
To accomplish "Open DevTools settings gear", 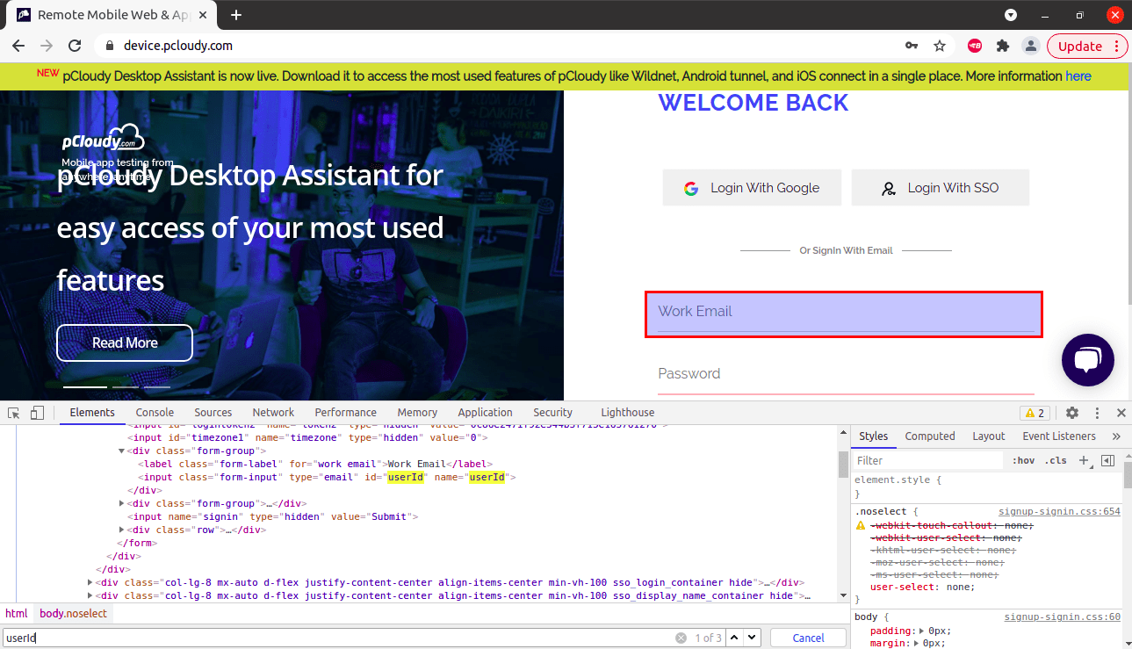I will pos(1072,413).
